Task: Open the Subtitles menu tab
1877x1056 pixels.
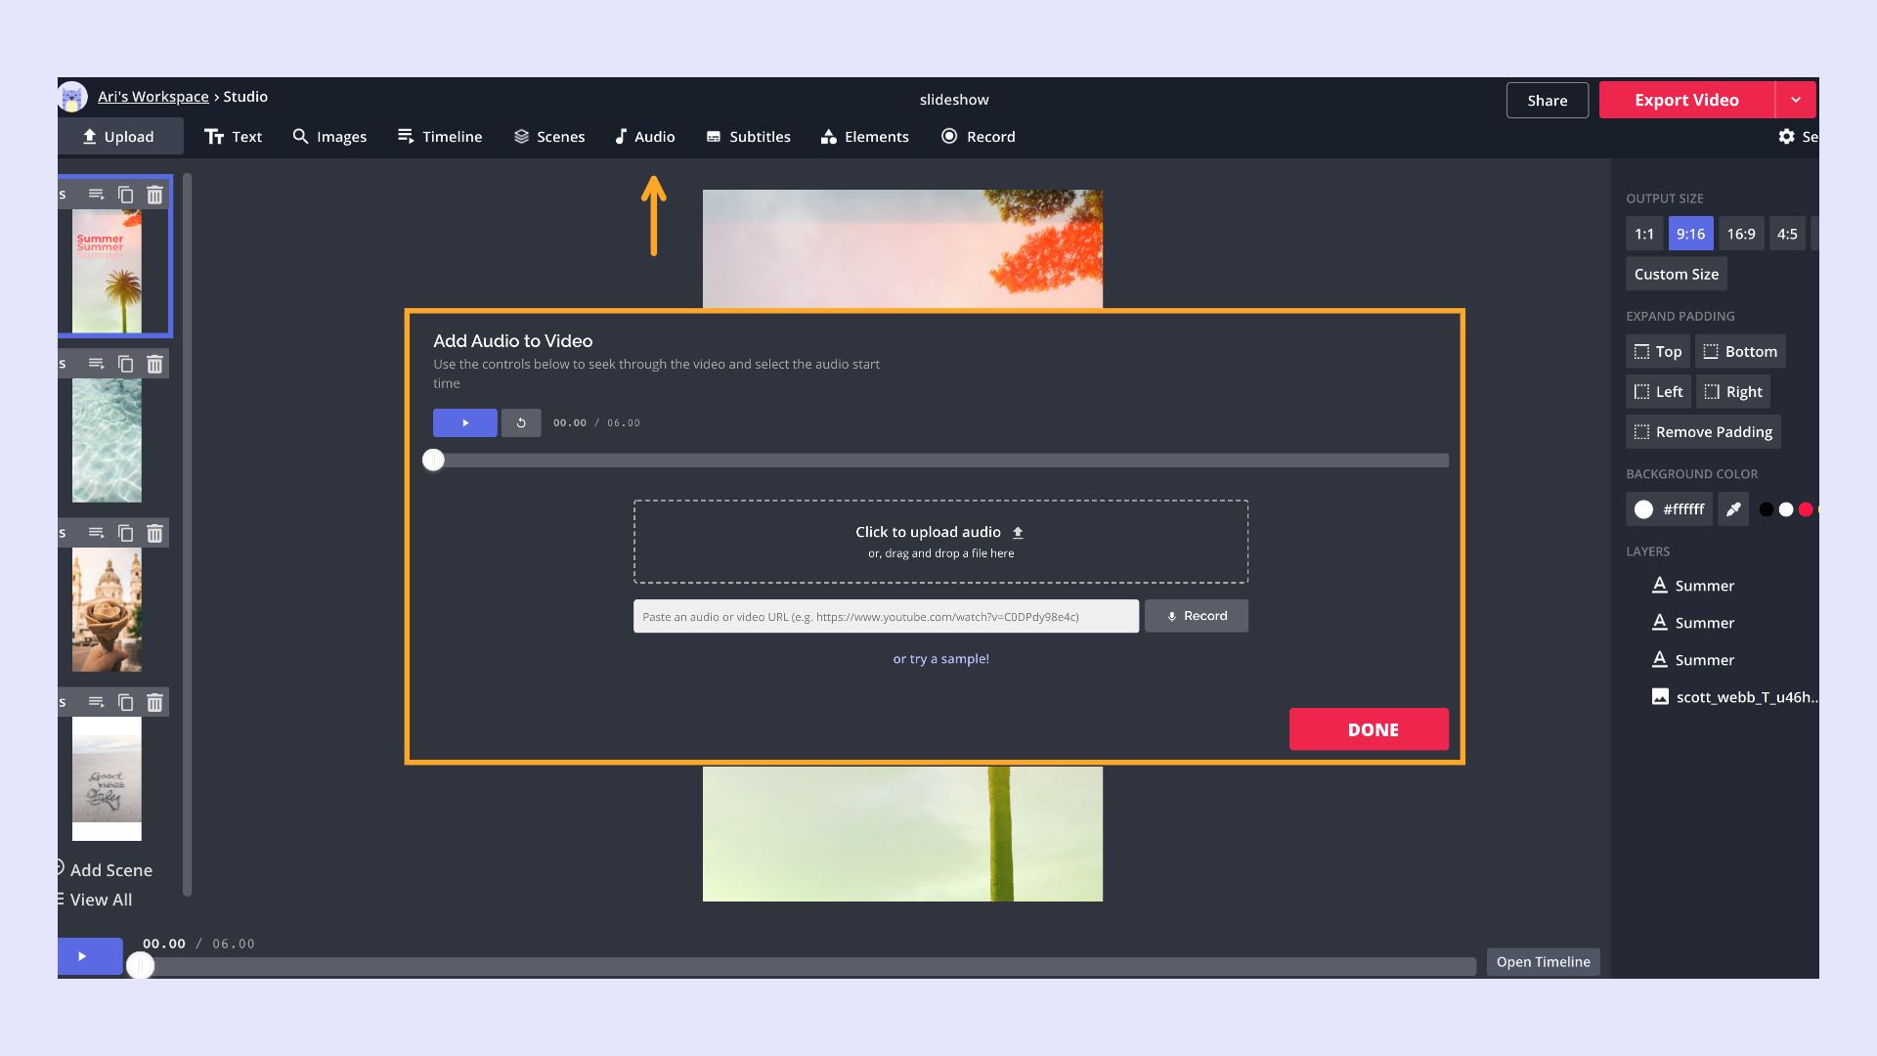Action: click(748, 137)
